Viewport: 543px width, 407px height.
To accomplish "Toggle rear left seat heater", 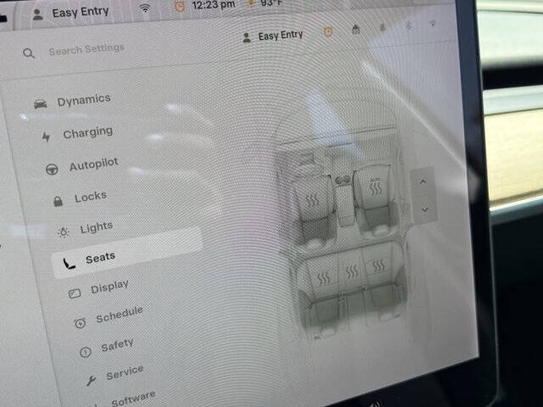I will pyautogui.click(x=324, y=278).
